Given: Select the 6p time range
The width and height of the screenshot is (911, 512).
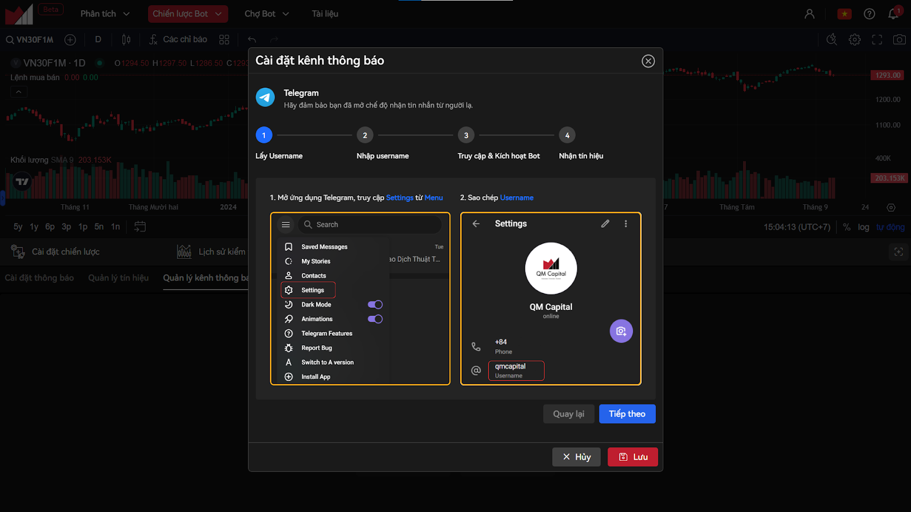Looking at the screenshot, I should point(50,226).
